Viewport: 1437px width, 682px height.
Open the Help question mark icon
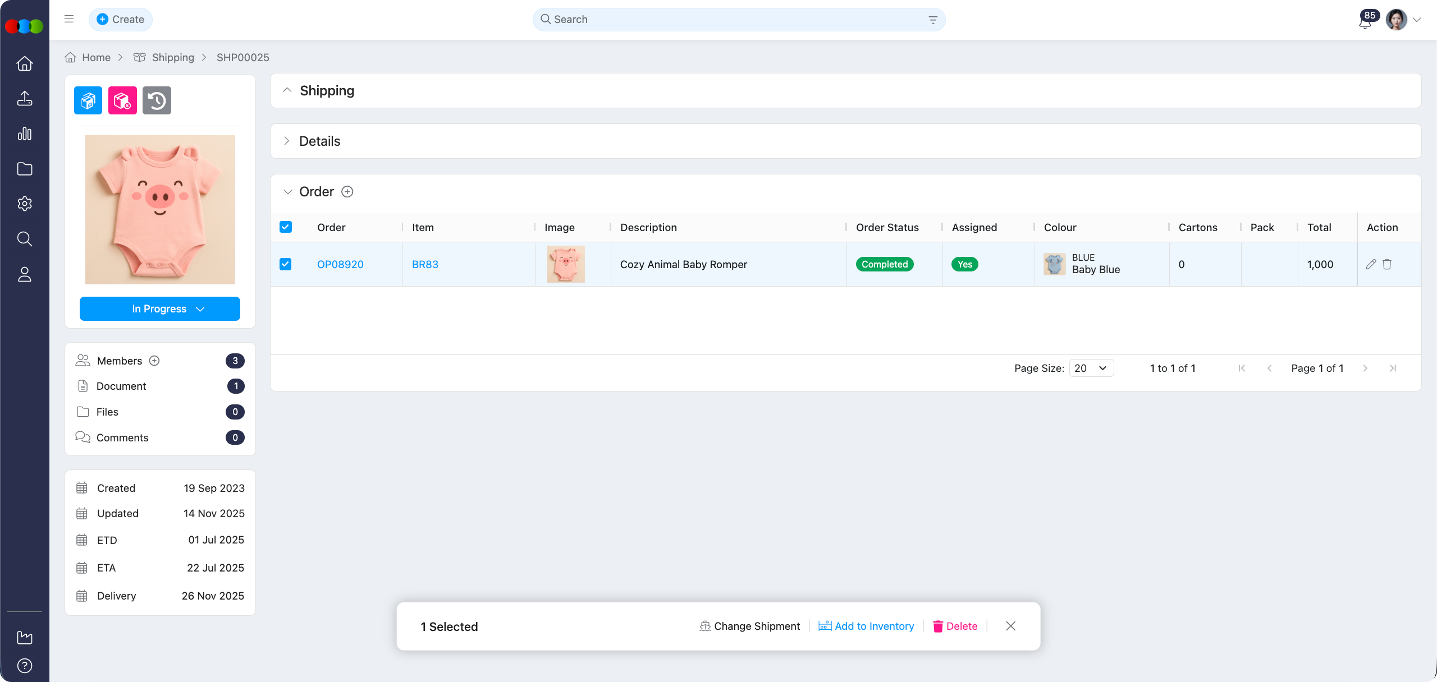(25, 666)
